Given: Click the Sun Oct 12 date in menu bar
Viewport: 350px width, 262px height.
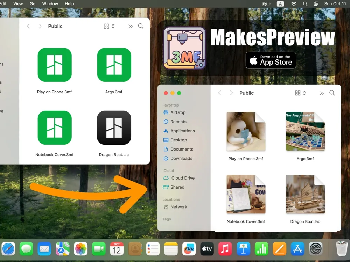Looking at the screenshot, I should [336, 4].
